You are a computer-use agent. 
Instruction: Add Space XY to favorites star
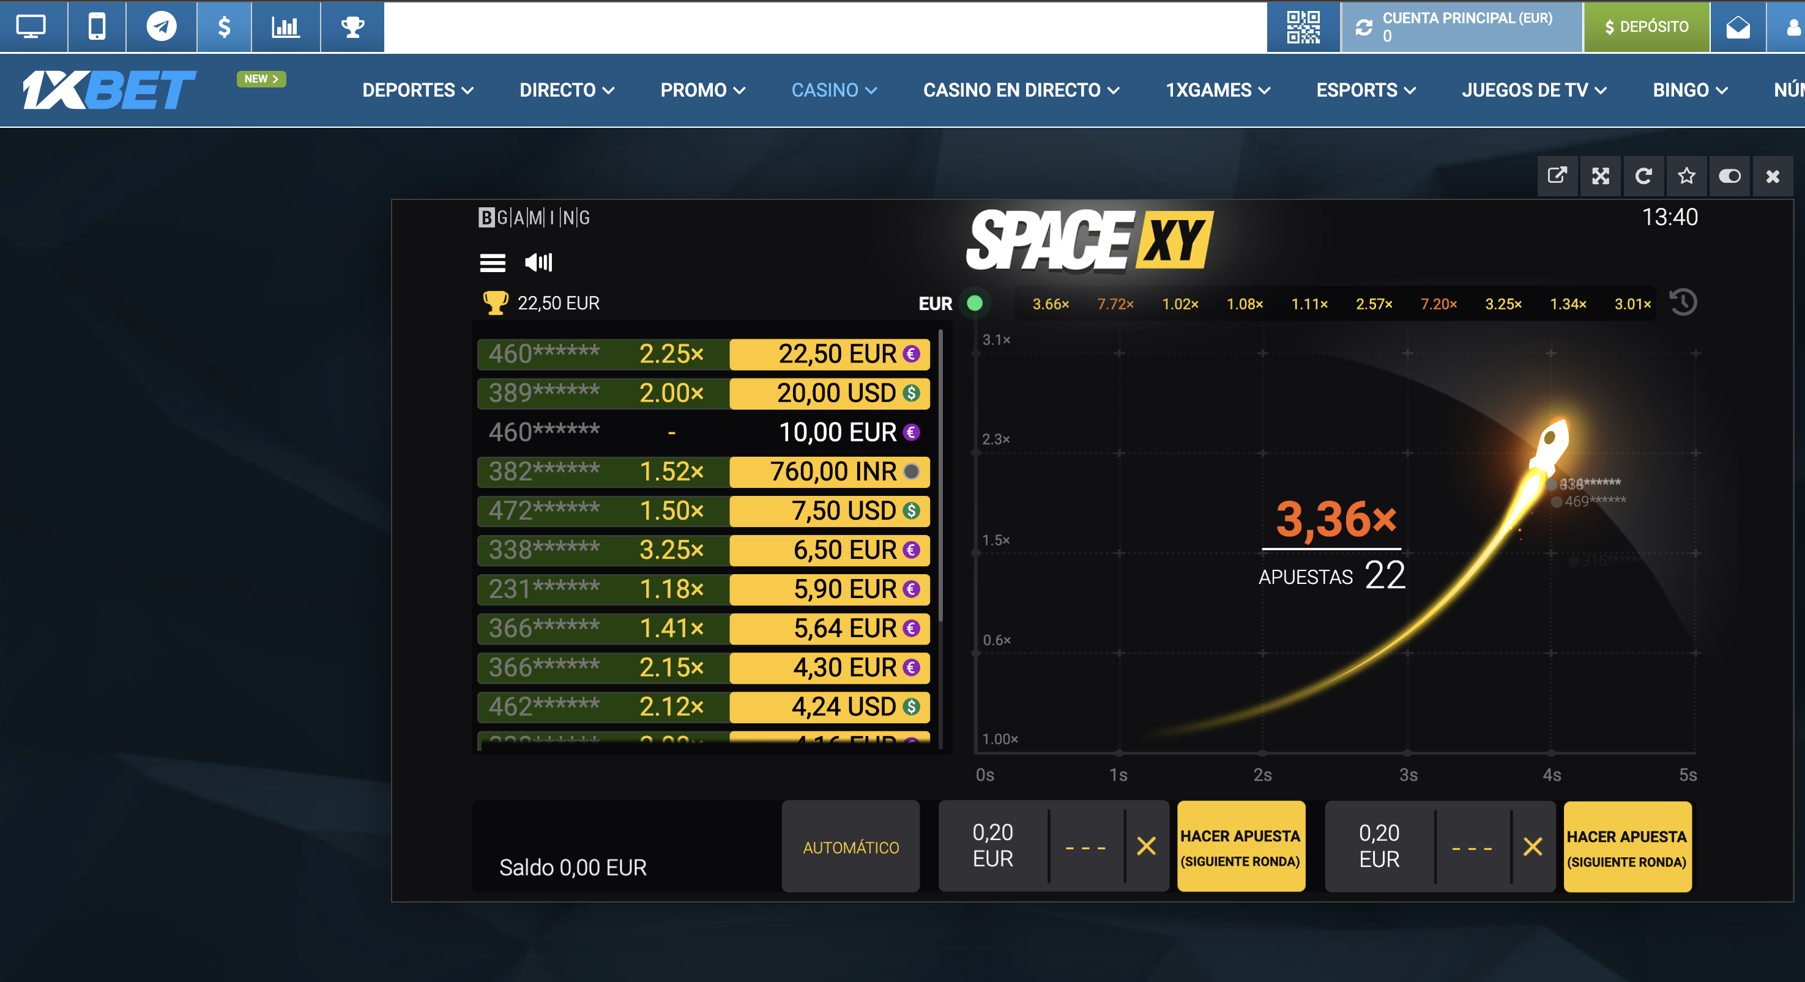click(1686, 176)
